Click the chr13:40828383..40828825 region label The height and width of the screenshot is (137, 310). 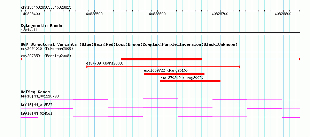46,8
